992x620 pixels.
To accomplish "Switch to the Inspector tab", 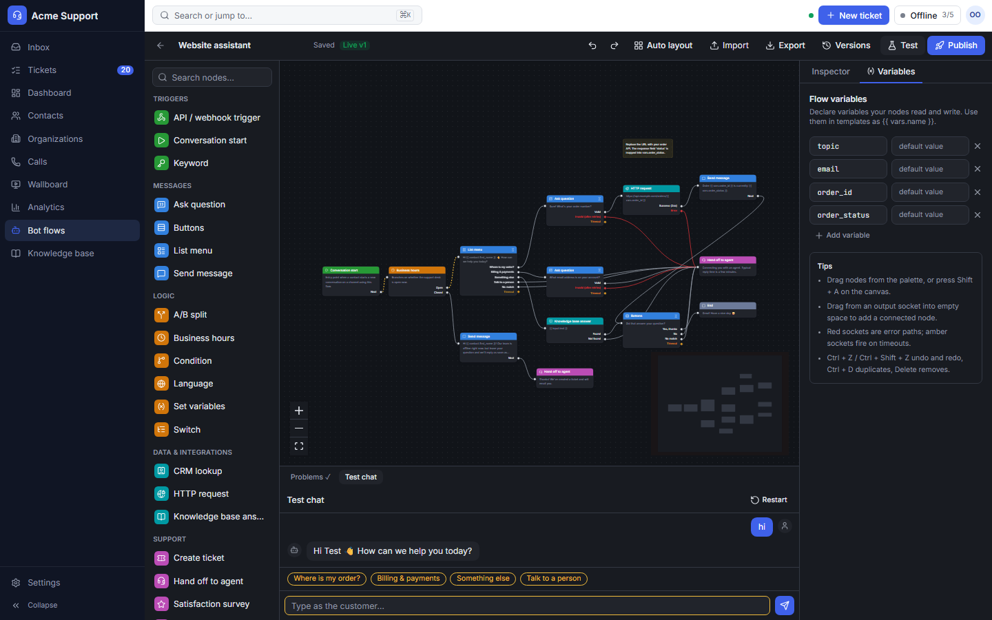I will (x=831, y=72).
